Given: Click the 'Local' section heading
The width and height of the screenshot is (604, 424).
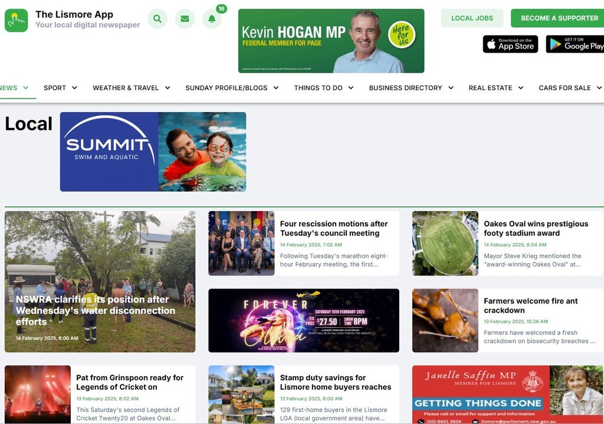Looking at the screenshot, I should [x=28, y=124].
